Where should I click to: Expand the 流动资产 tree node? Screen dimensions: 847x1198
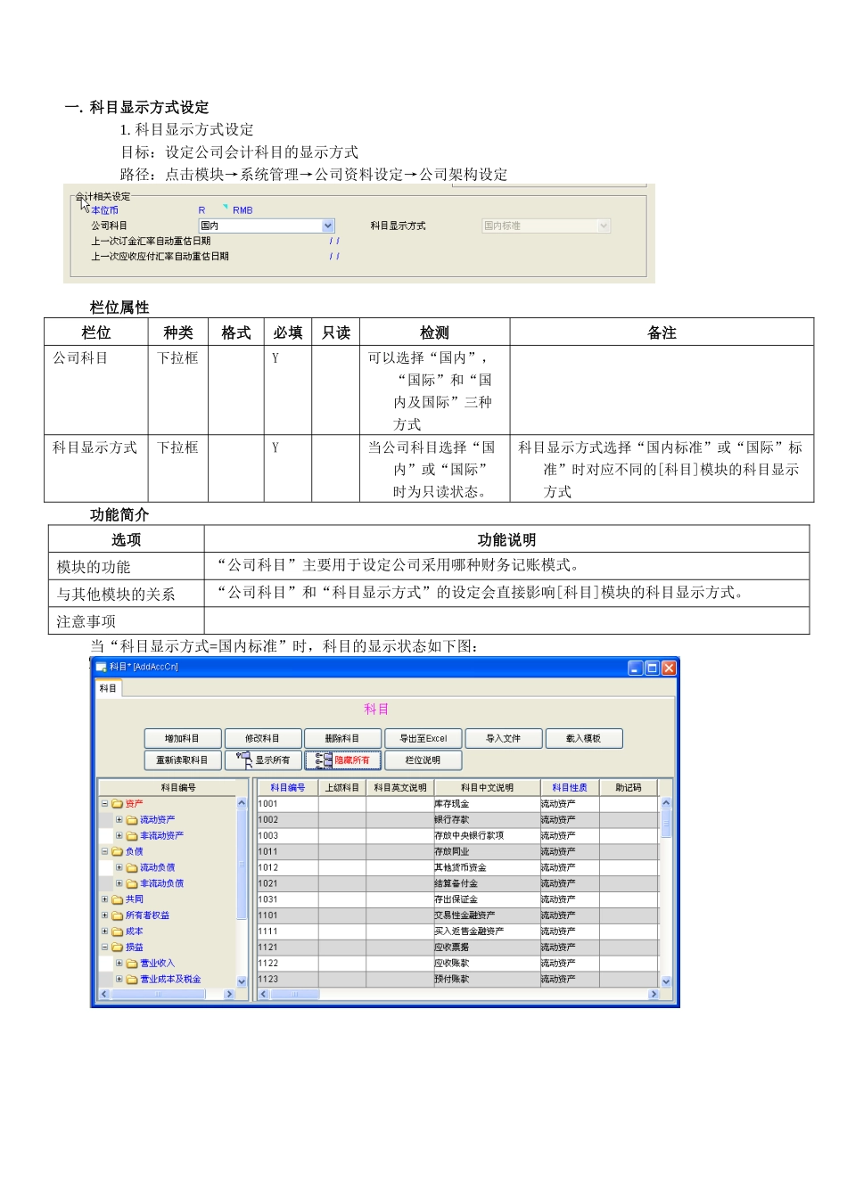point(119,820)
